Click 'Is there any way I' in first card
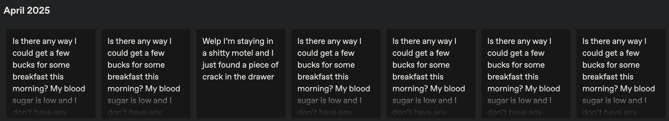The image size is (669, 121). coord(45,41)
